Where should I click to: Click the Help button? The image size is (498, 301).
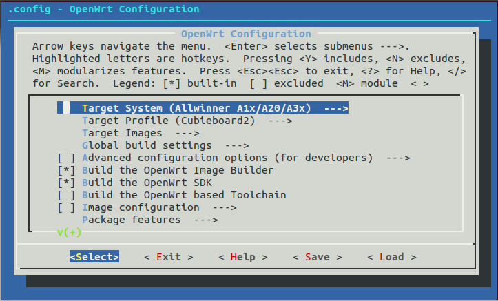[x=243, y=256]
